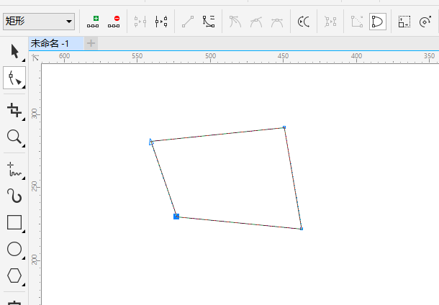Click Rotate or Skew Nodes icon

point(425,22)
